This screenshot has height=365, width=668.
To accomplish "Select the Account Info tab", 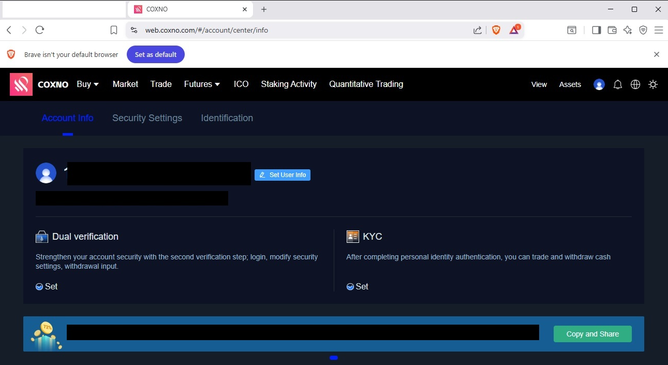I will 68,118.
